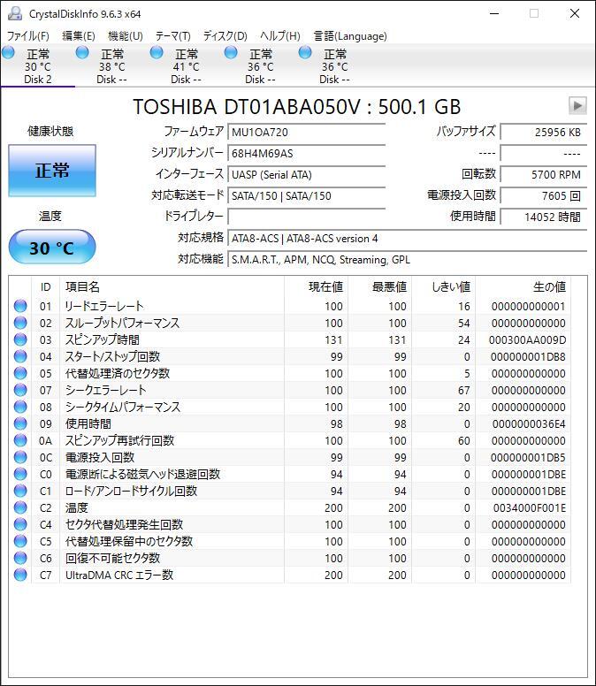
Task: Select the Disk 2 tab at 30 °C
Action: pyautogui.click(x=38, y=66)
